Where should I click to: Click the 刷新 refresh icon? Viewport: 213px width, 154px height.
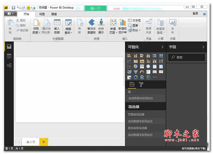pyautogui.click(x=80, y=27)
